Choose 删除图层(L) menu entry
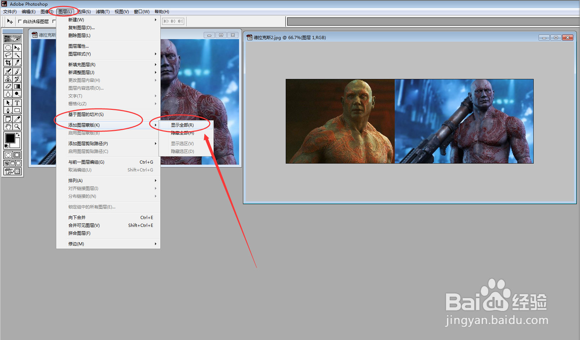Viewport: 580px width, 340px height. [108, 36]
